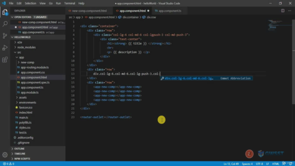Open the Search view icon
The image size is (295, 166).
pos(5,24)
